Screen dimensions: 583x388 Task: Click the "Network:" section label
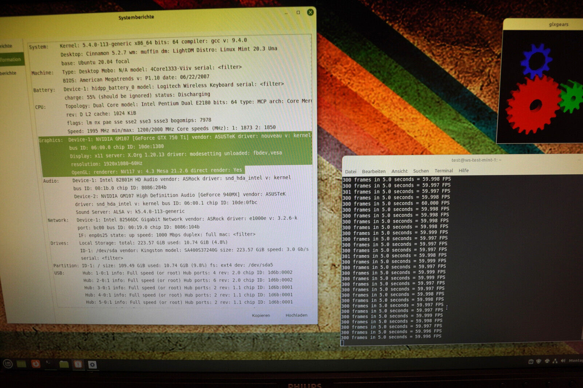(58, 220)
